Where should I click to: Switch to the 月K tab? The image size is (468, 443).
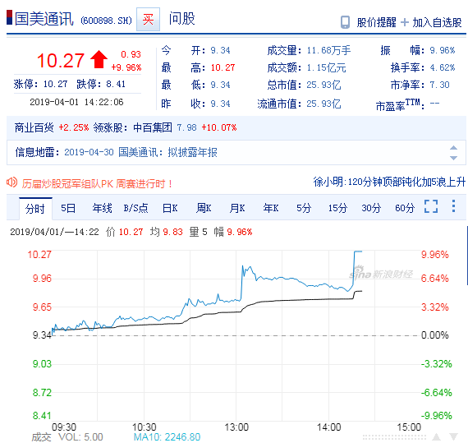click(x=237, y=208)
